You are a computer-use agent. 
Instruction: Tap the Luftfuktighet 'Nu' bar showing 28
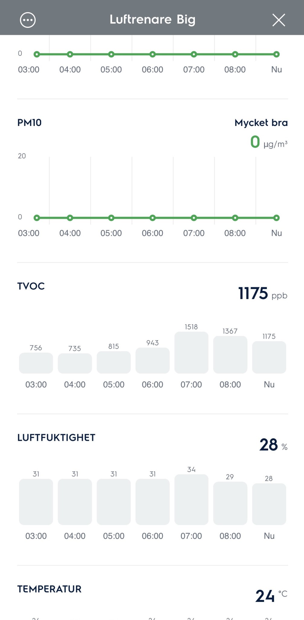[269, 504]
